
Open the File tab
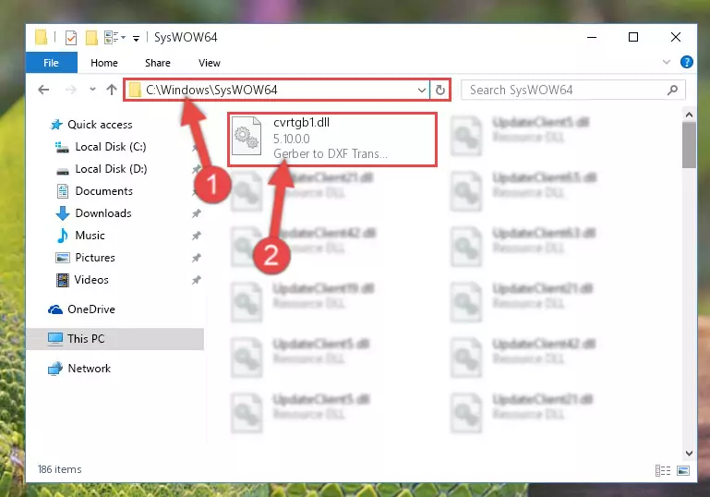tap(51, 63)
